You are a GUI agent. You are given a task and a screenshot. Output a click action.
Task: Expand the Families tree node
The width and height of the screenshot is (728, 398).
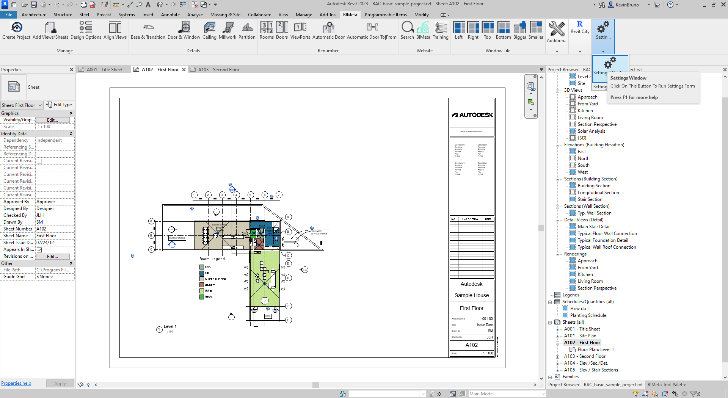coord(550,377)
